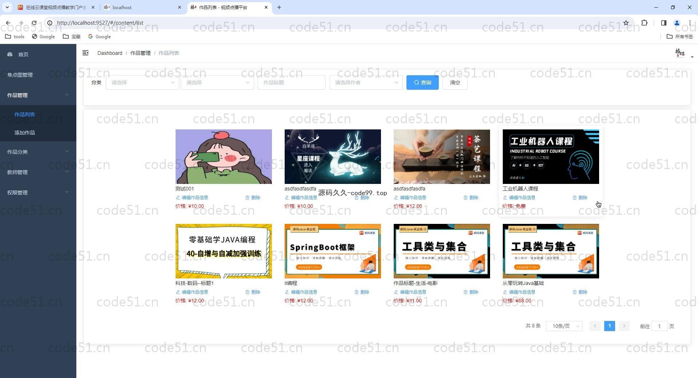Edit info for it编程
The image size is (698, 378).
click(301, 292)
